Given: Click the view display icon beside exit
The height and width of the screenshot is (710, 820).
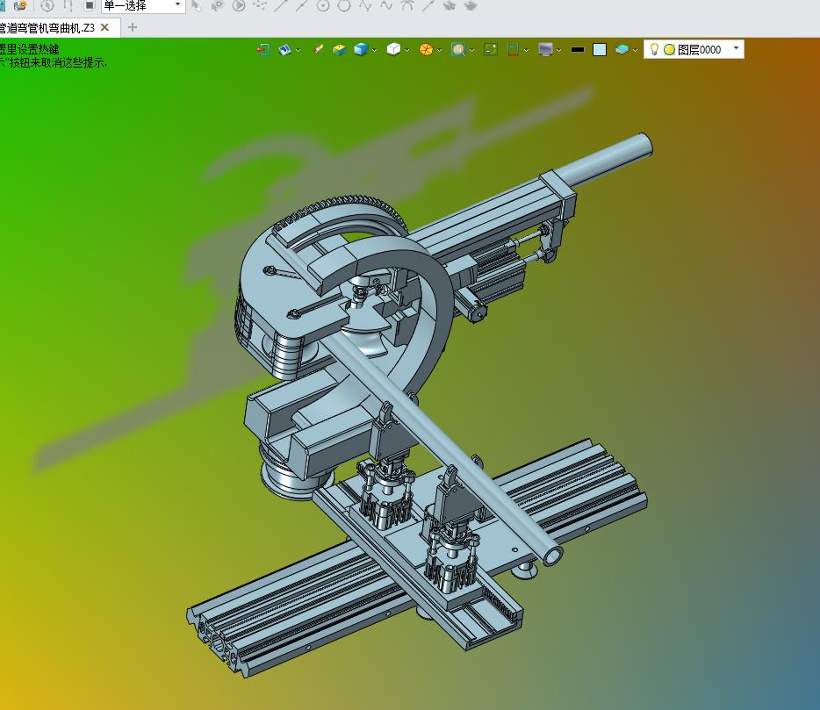Looking at the screenshot, I should (284, 50).
